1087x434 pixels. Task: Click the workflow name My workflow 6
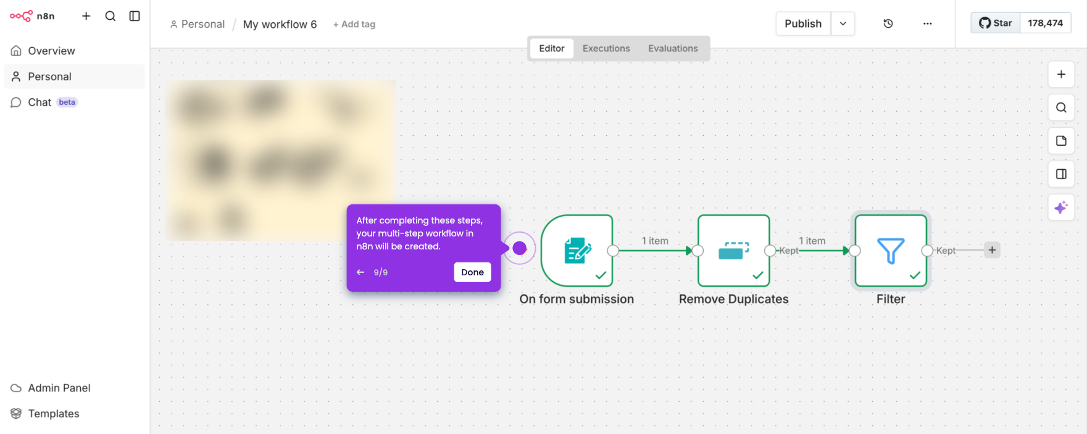point(280,24)
